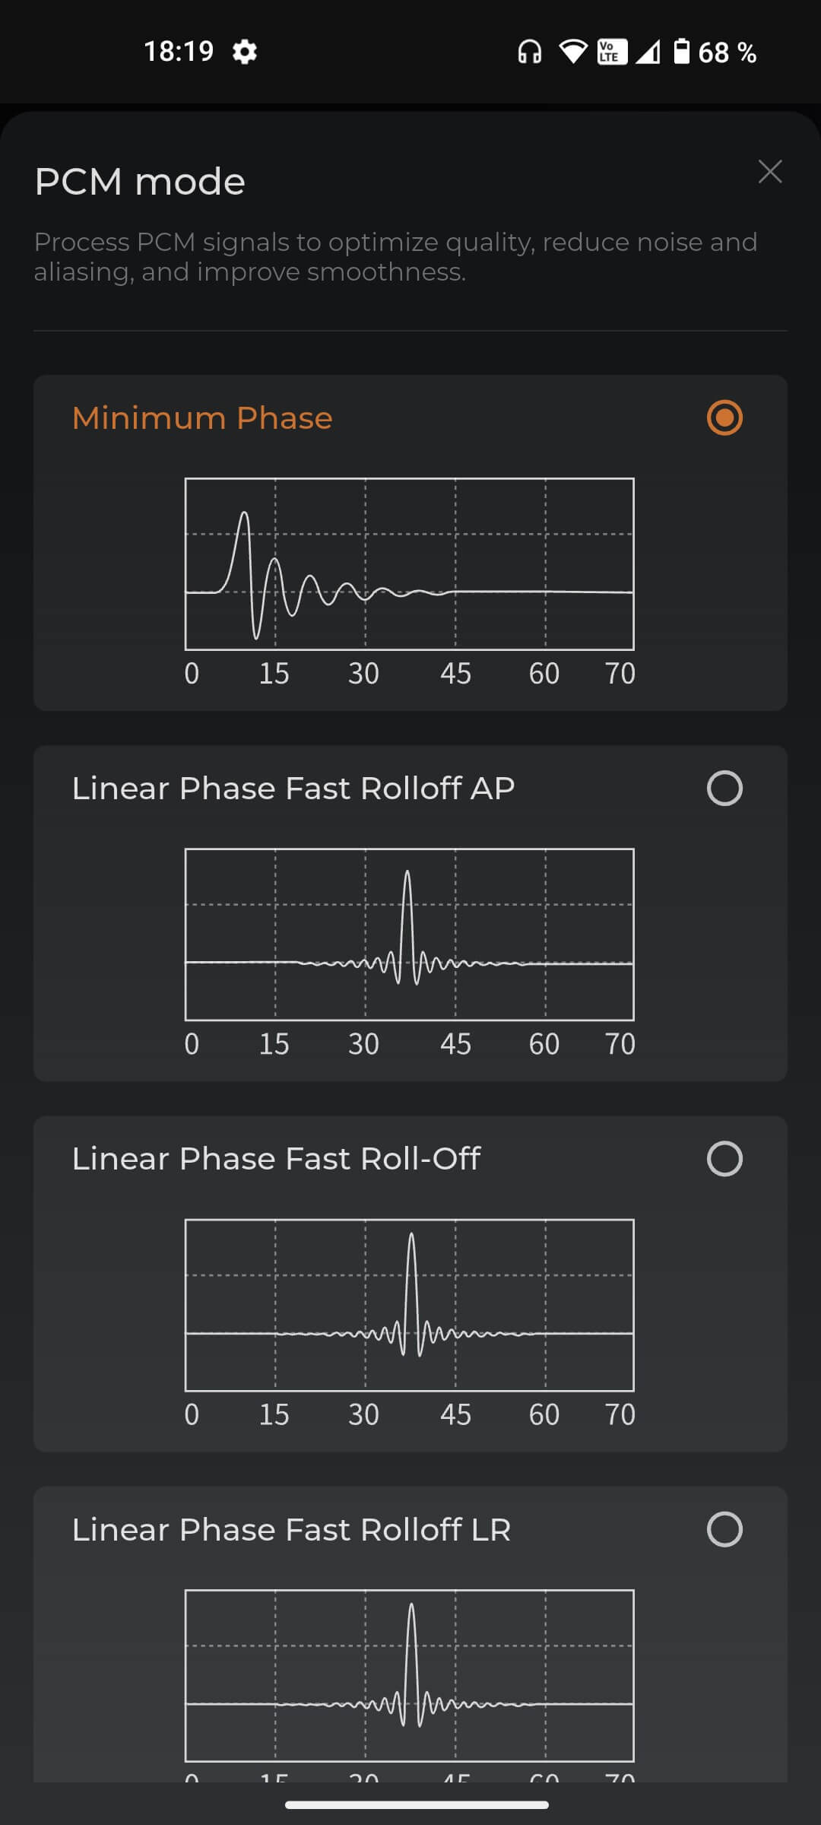Tap the battery status icon

(682, 52)
